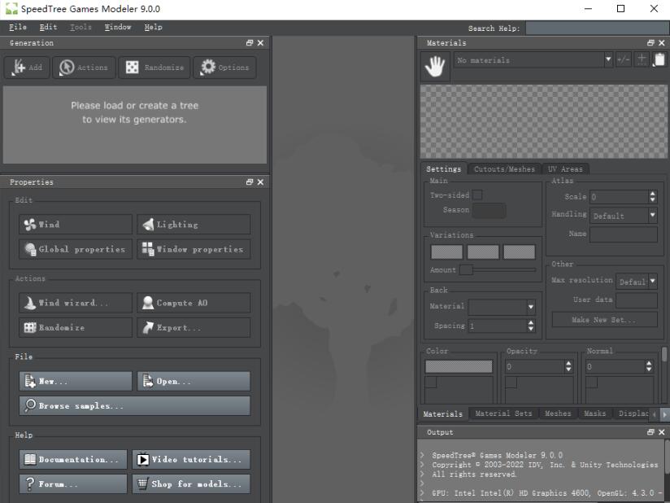Open the Edit menu
The height and width of the screenshot is (503, 670).
coord(48,27)
